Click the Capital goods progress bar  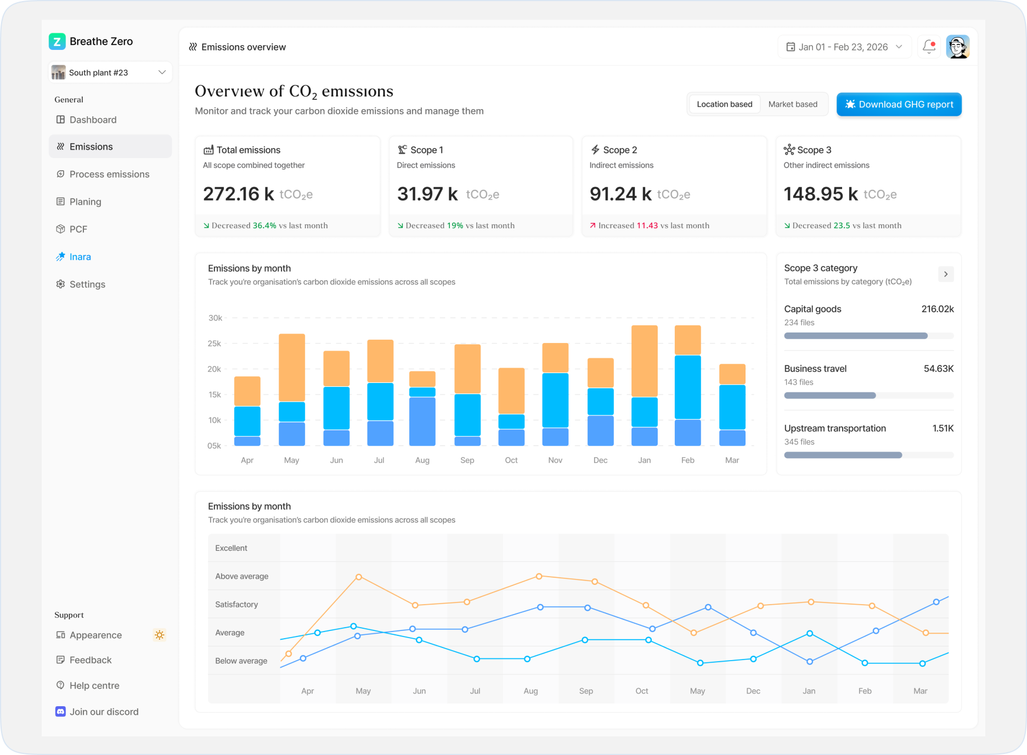pos(869,336)
